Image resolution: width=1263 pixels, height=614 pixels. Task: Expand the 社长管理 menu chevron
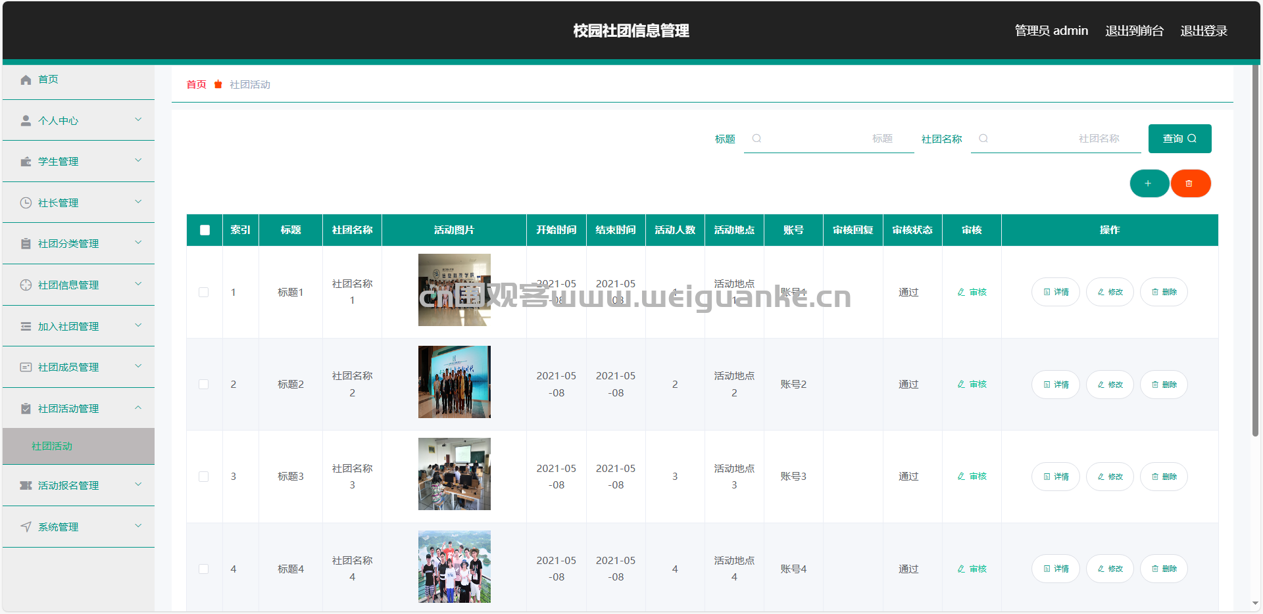[x=138, y=202]
